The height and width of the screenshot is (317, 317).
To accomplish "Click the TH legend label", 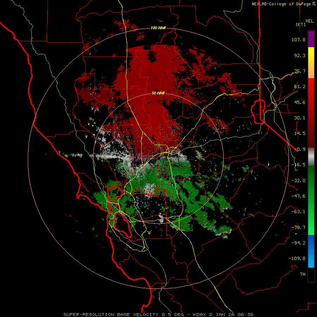I will pyautogui.click(x=303, y=274).
